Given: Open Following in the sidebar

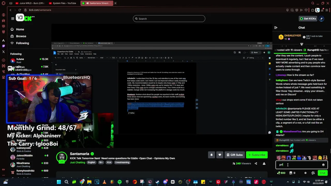Looking at the screenshot, I should click(20, 43).
